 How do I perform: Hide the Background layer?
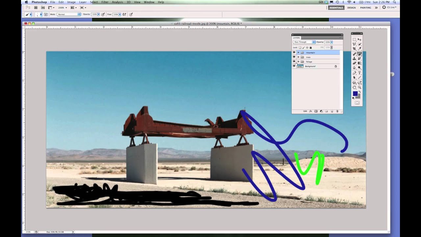[x=294, y=66]
